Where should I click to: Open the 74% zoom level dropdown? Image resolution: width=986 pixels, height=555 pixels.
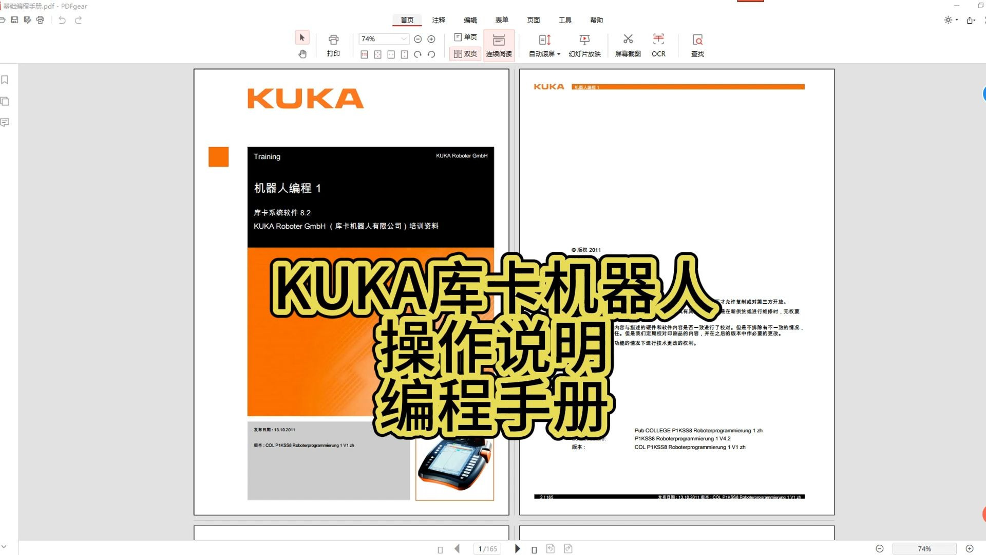(x=384, y=39)
